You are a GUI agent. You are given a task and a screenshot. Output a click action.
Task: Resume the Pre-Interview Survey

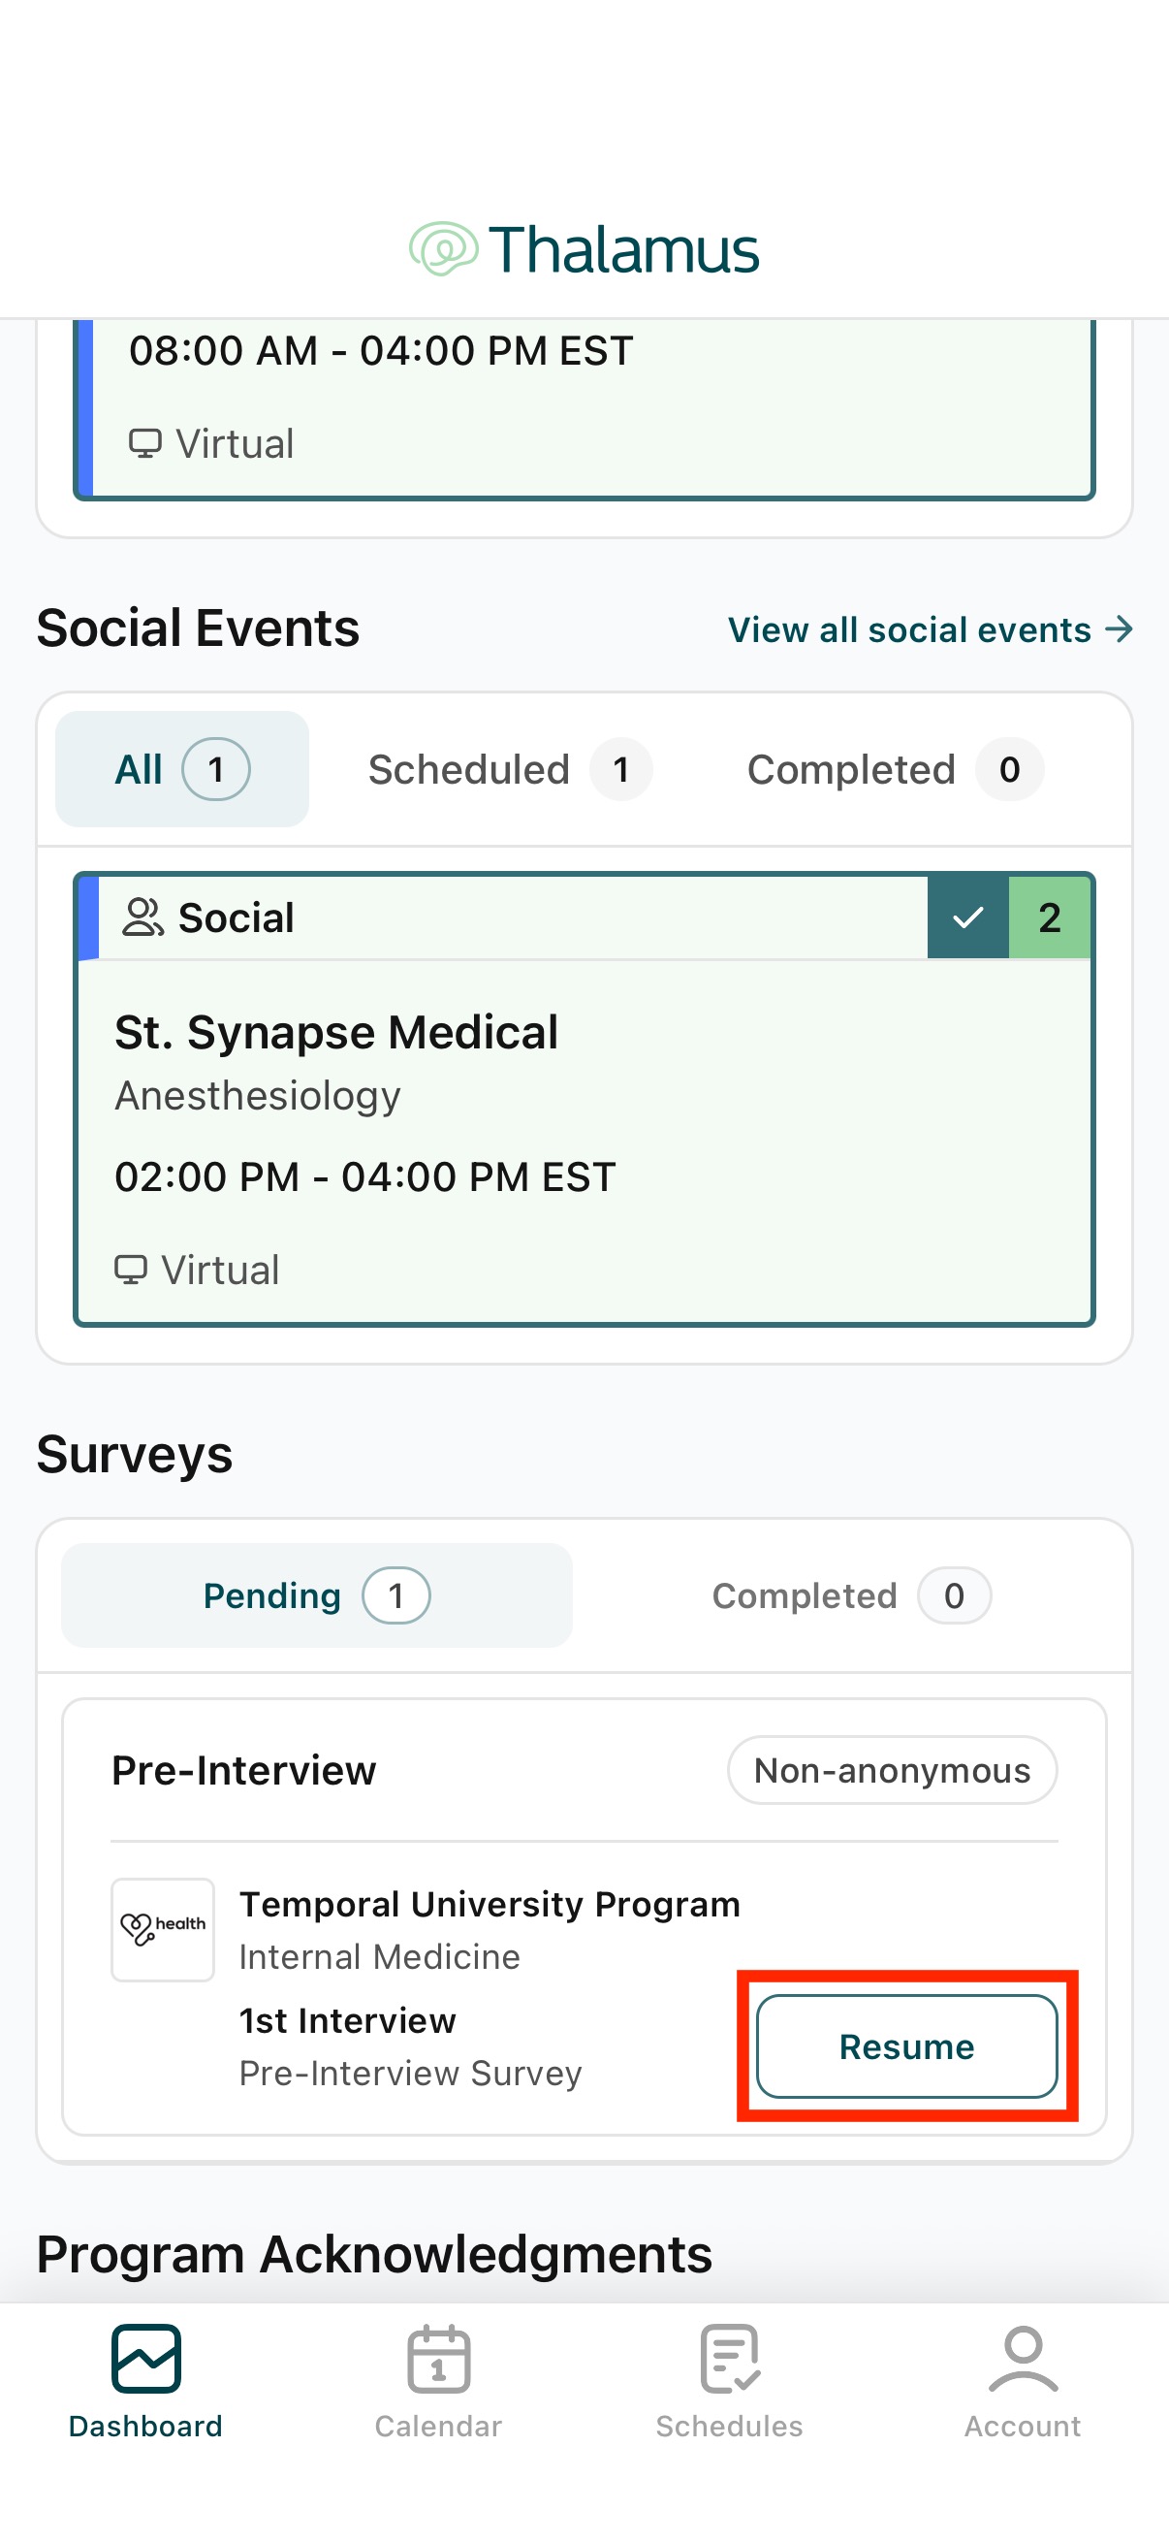906,2046
